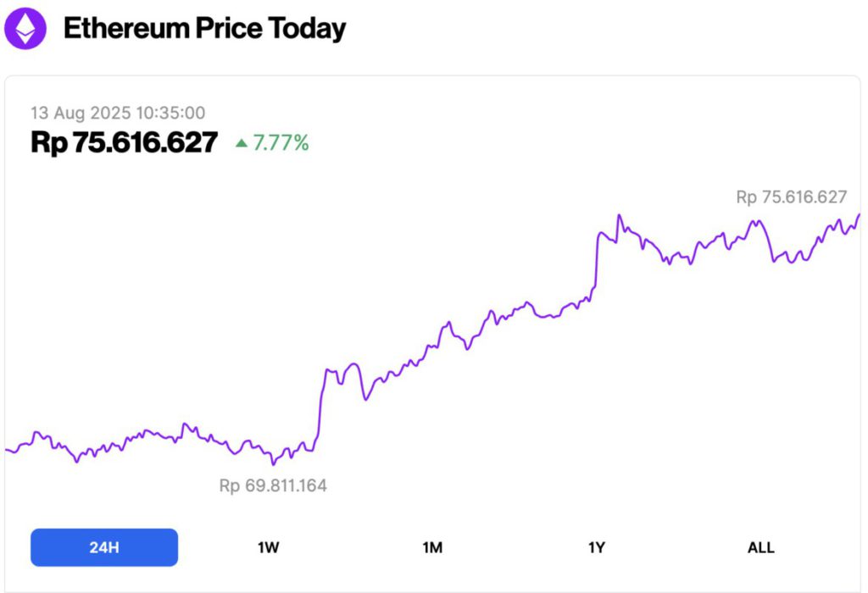Select the ALL timeframe tab

pos(760,547)
